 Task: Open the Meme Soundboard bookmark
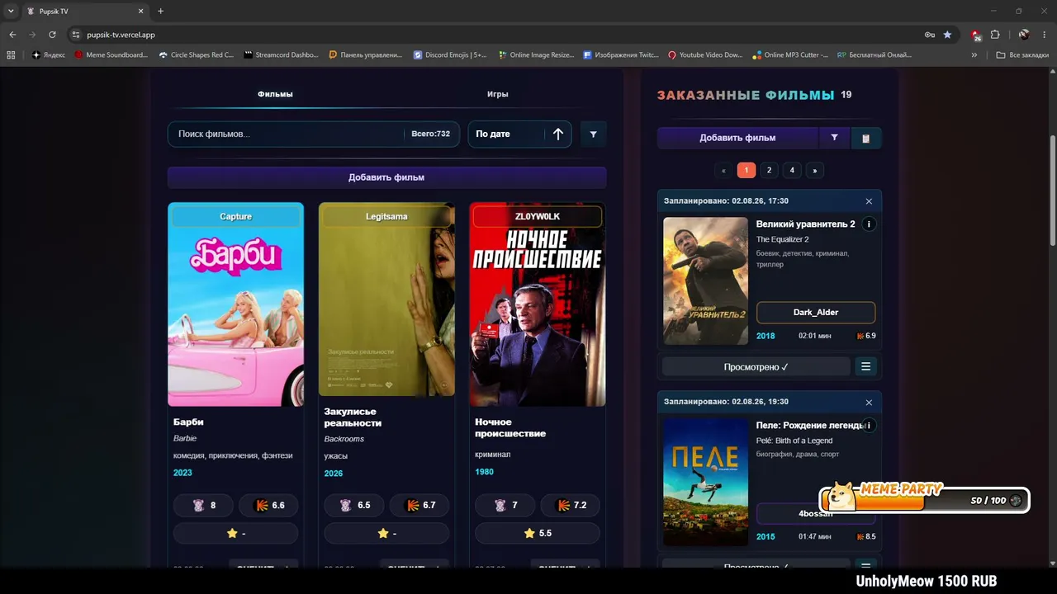111,55
